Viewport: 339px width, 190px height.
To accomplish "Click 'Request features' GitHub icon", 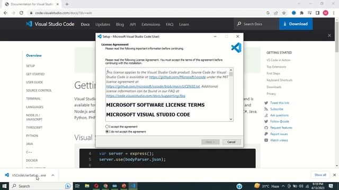I will pyautogui.click(x=266, y=128).
